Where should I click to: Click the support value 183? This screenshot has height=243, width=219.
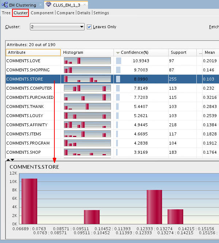(x=173, y=152)
